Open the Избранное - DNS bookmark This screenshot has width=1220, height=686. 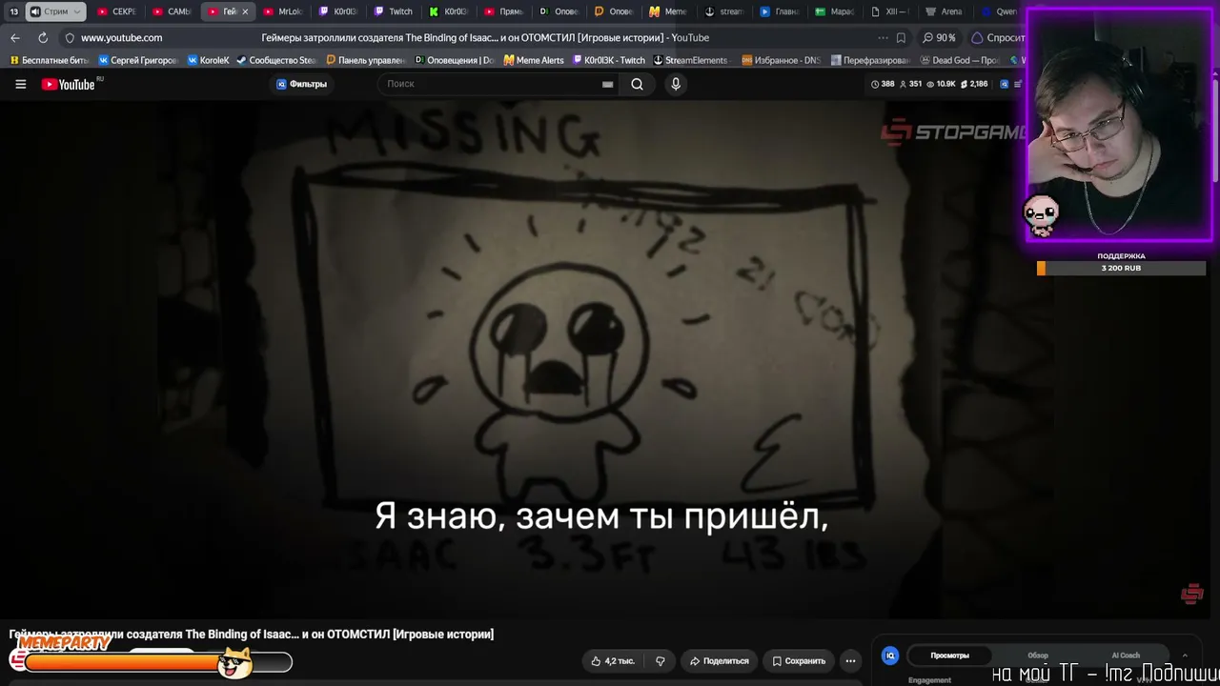tap(780, 60)
